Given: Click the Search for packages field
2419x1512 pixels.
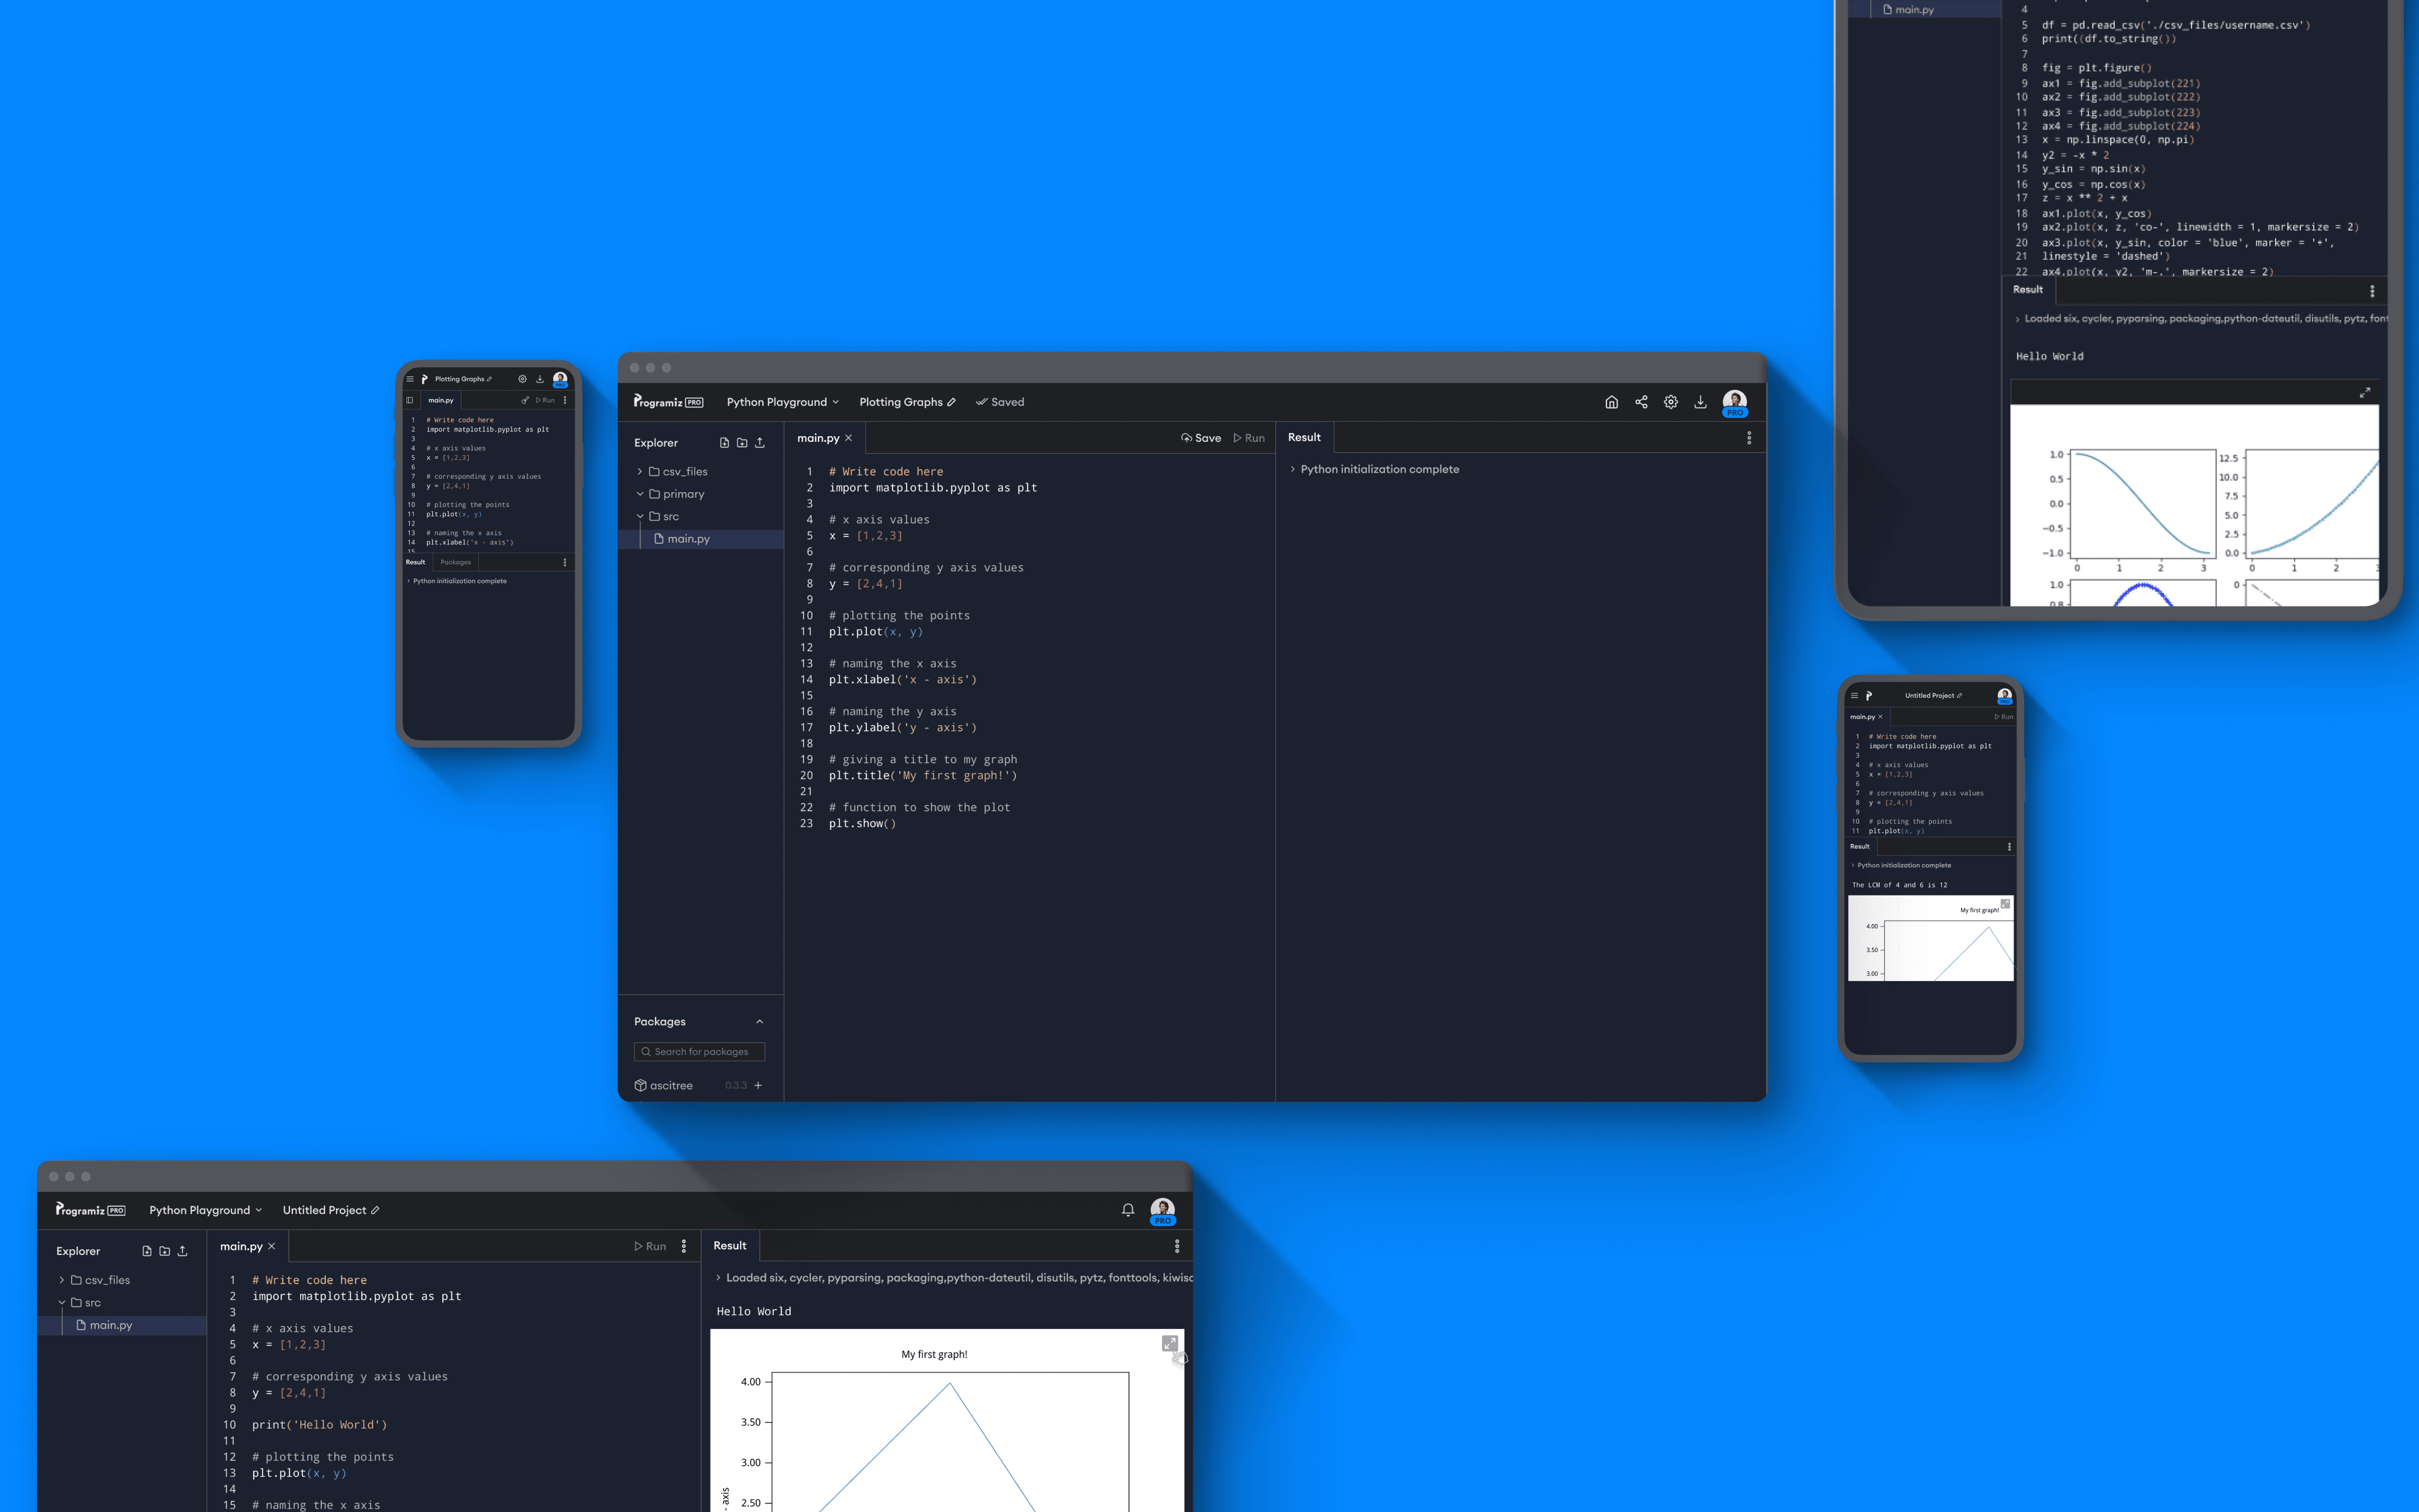Looking at the screenshot, I should (699, 1051).
